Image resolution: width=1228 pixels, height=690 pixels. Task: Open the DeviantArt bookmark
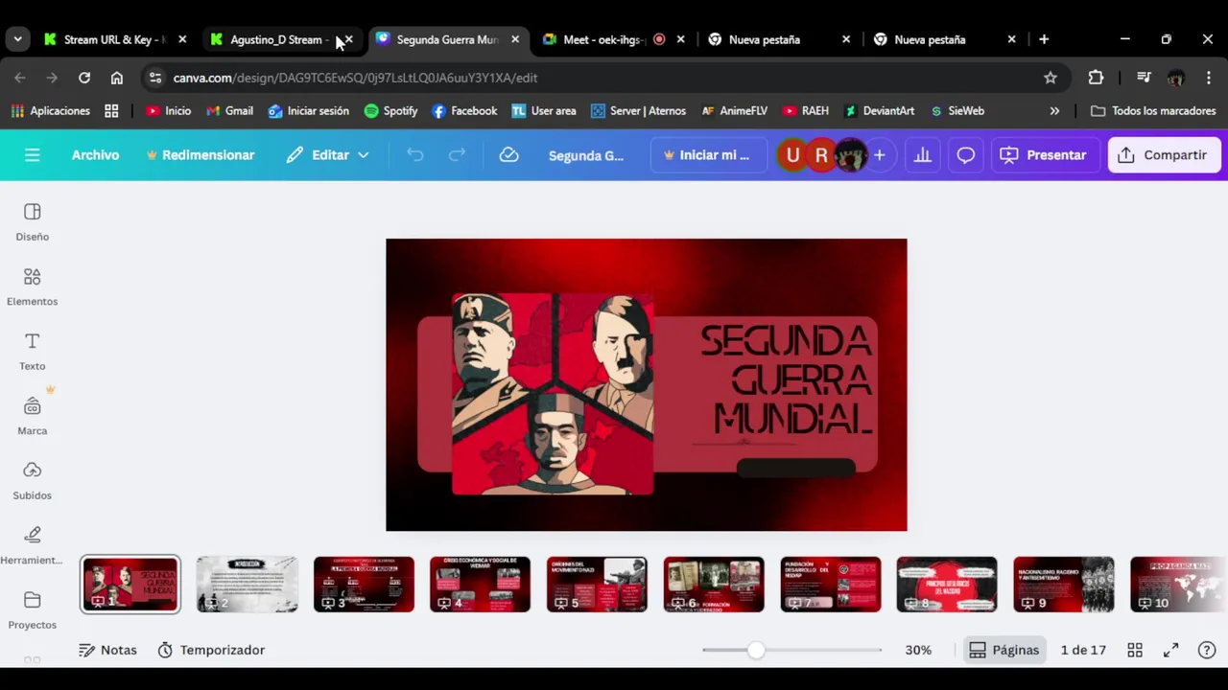click(878, 111)
